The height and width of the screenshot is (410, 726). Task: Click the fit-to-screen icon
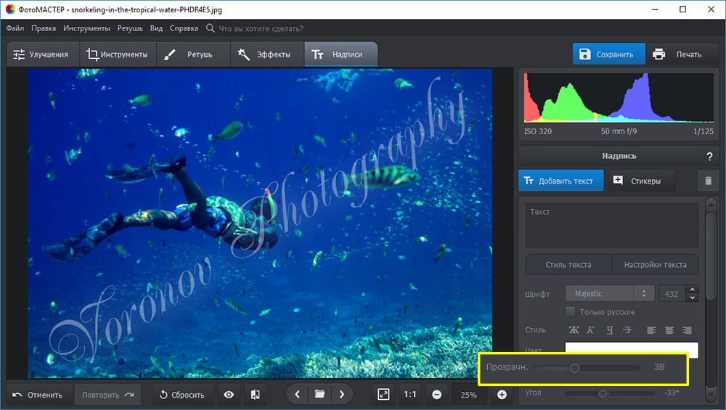[x=383, y=395]
